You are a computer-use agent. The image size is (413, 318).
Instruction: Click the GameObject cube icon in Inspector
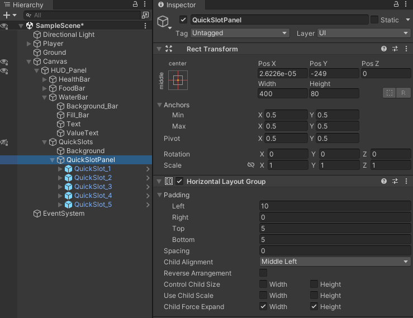point(163,21)
